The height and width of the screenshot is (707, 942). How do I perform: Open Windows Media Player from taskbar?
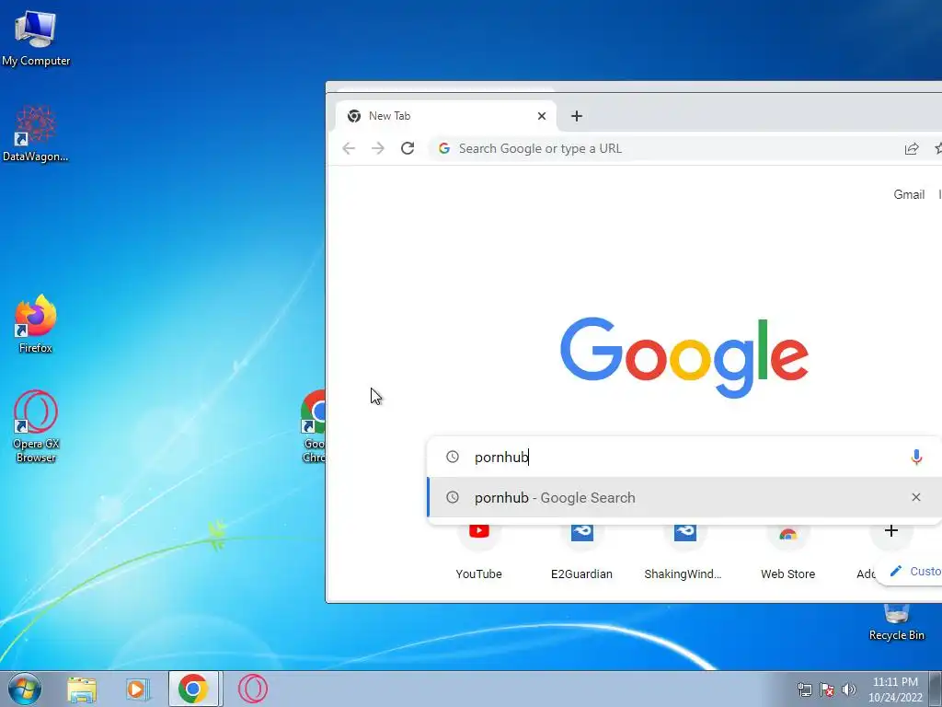(137, 689)
